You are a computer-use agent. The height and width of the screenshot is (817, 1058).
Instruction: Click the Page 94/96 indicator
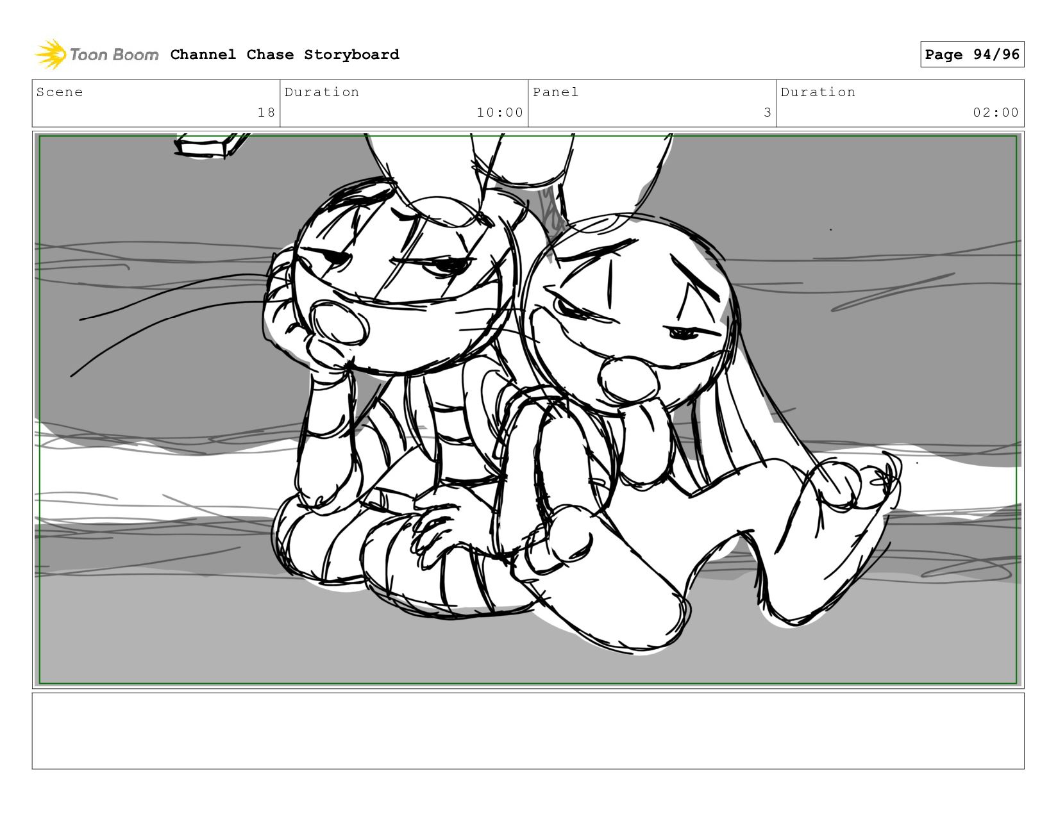972,54
